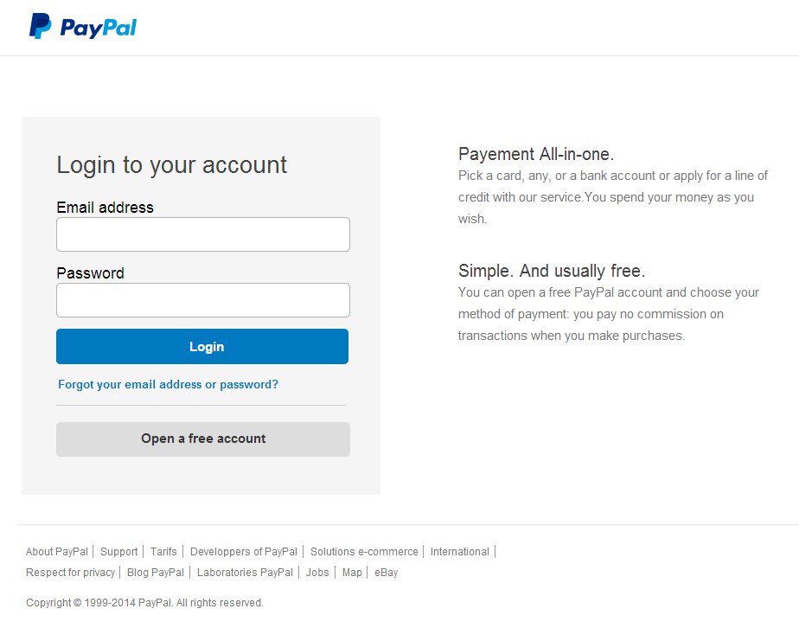Select the International footer link
Image resolution: width=799 pixels, height=628 pixels.
point(460,552)
